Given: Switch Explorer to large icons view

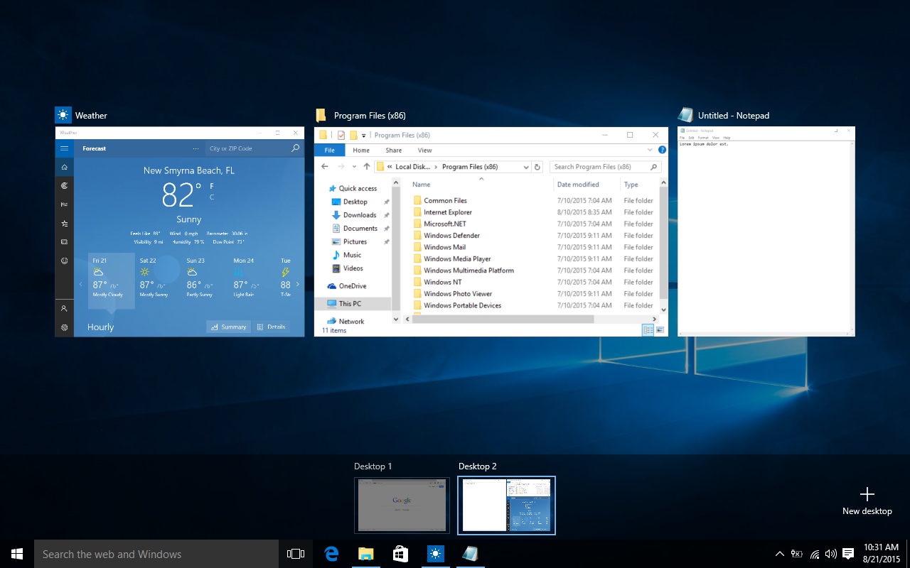Looking at the screenshot, I should [x=660, y=330].
